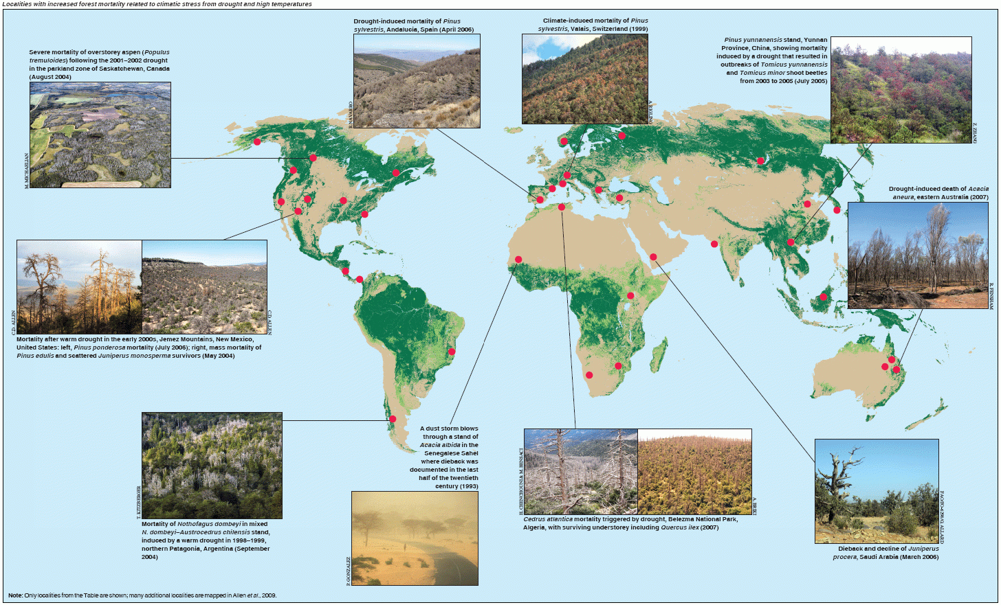Image resolution: width=1001 pixels, height=605 pixels.
Task: Select the red dot in Greece
Action: coord(598,190)
